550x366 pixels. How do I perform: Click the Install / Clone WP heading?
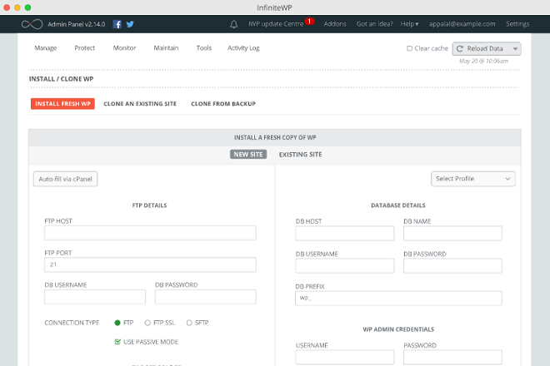pyautogui.click(x=62, y=79)
